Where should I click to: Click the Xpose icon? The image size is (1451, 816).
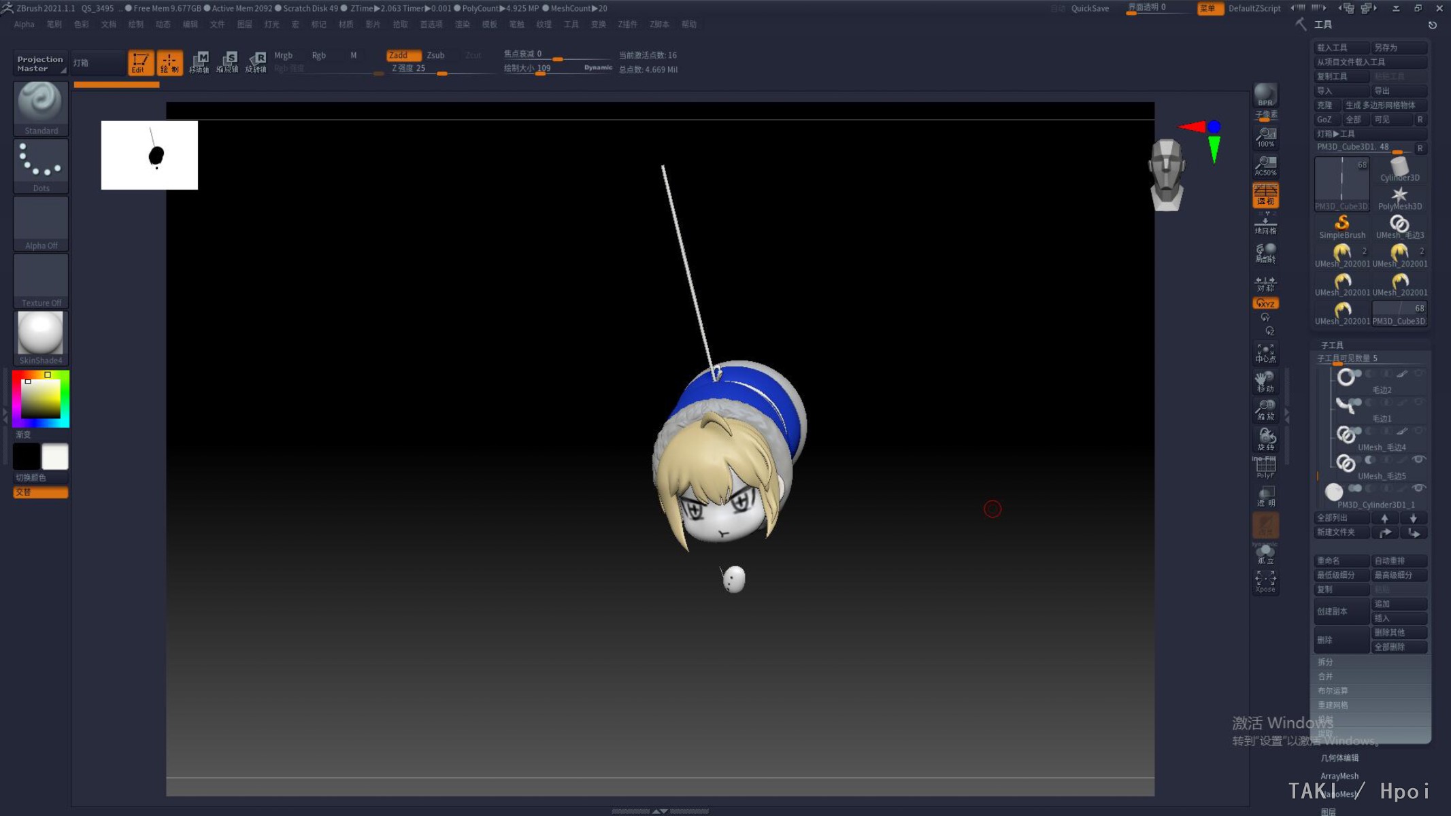pos(1265,582)
